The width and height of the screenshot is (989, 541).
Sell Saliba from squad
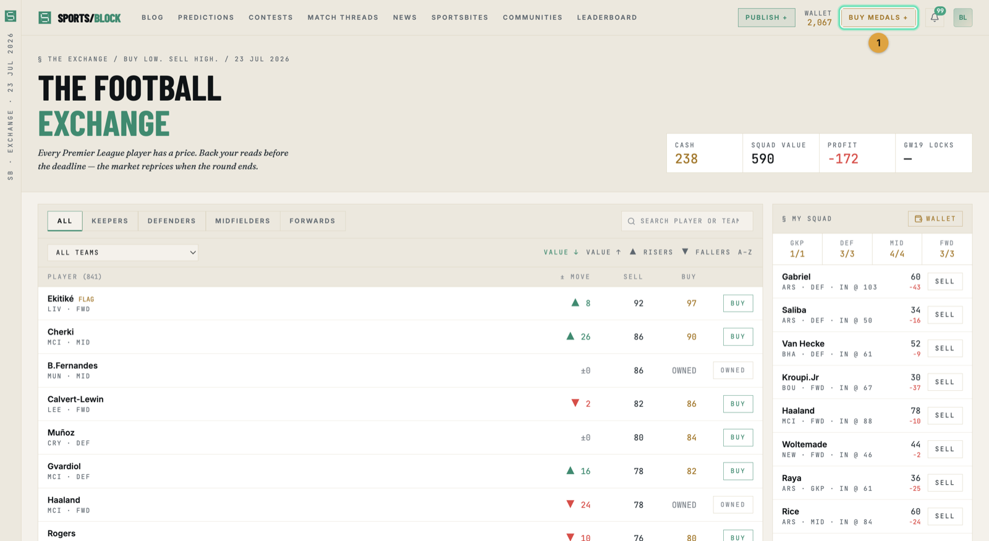click(x=945, y=315)
